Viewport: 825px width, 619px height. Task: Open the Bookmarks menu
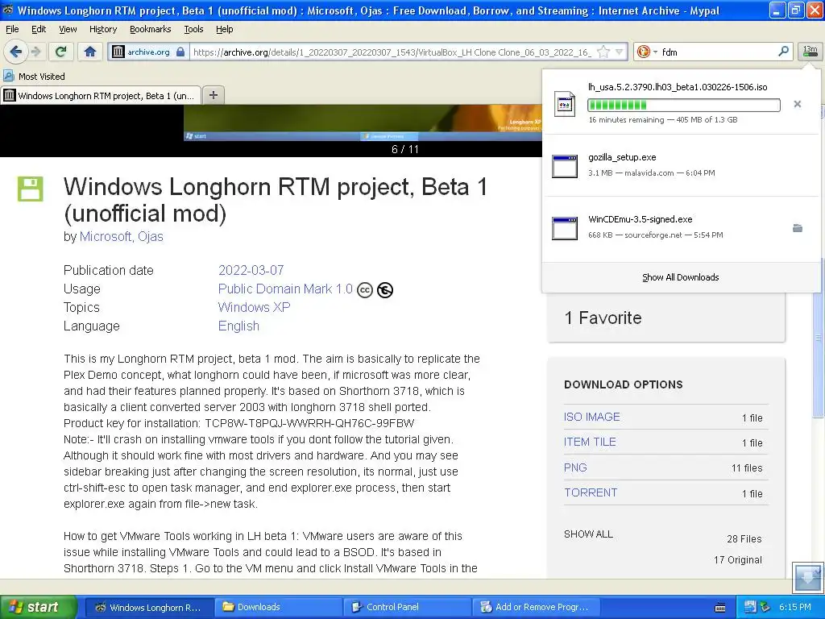click(x=151, y=29)
